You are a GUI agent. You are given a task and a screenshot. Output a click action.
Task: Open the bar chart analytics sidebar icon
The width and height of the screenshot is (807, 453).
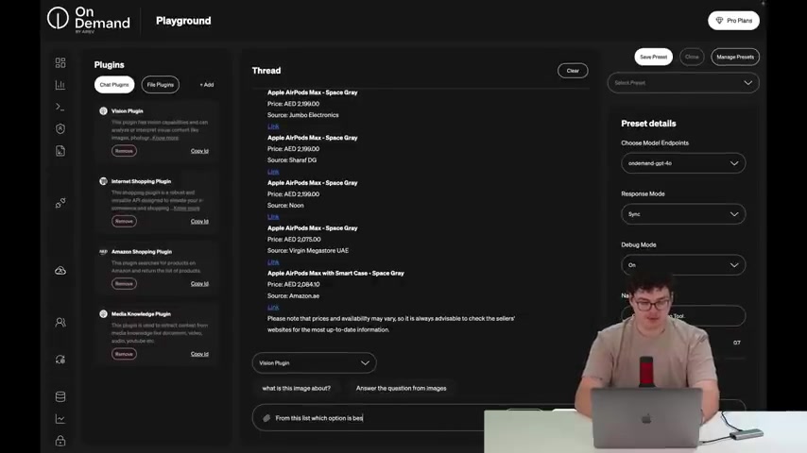[60, 85]
